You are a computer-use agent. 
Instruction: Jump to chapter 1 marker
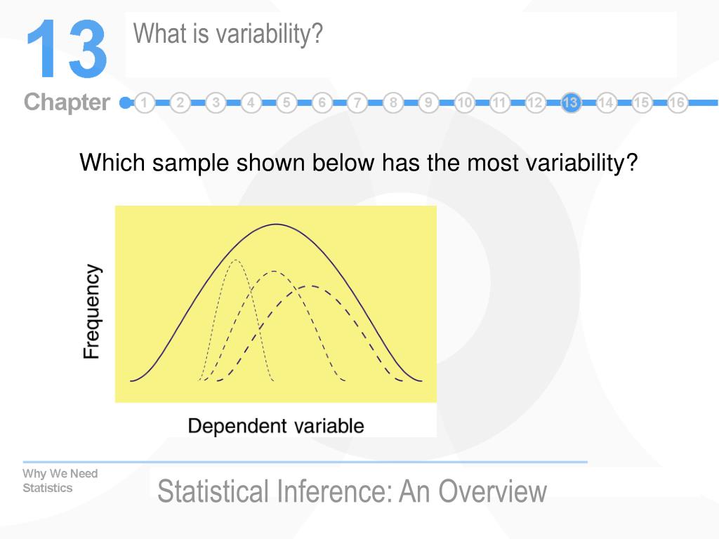pos(145,102)
